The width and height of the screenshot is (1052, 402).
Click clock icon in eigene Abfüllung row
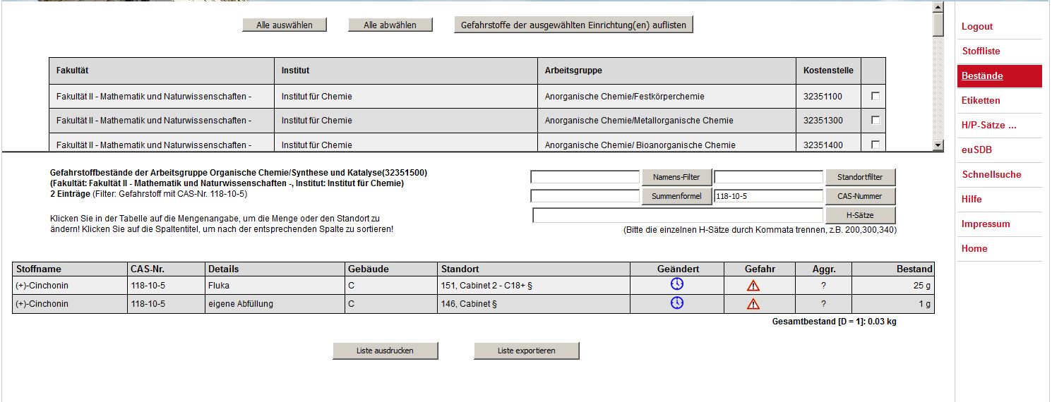[676, 303]
